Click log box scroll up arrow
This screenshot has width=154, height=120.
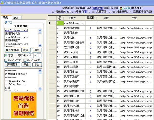40,71
